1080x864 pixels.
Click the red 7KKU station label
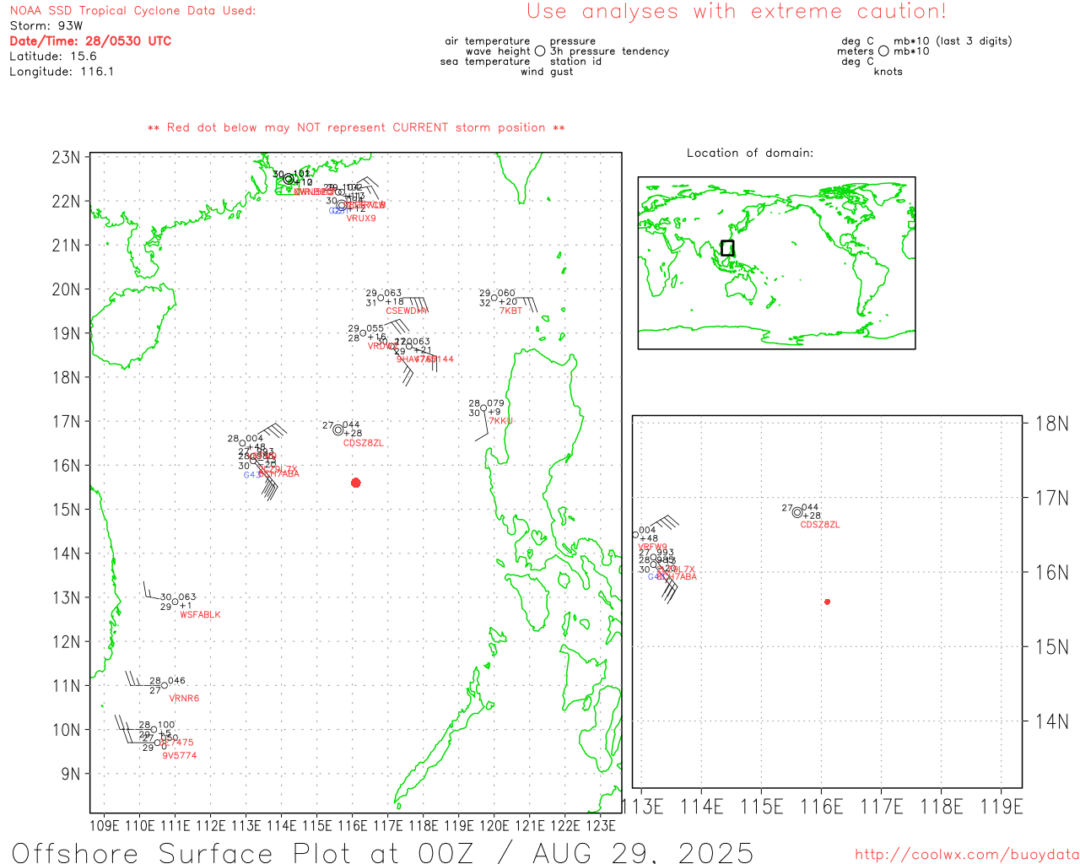point(501,421)
